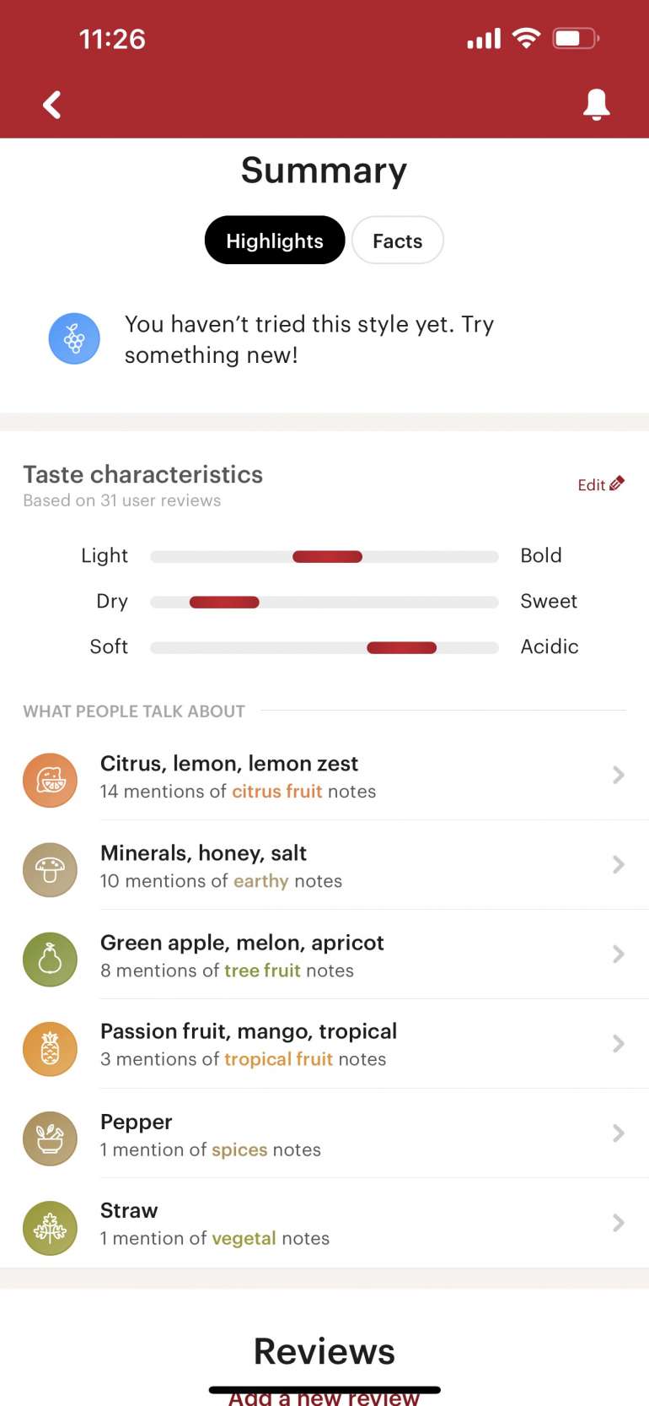The width and height of the screenshot is (649, 1406).
Task: Select the vegetal straw icon
Action: point(50,1227)
